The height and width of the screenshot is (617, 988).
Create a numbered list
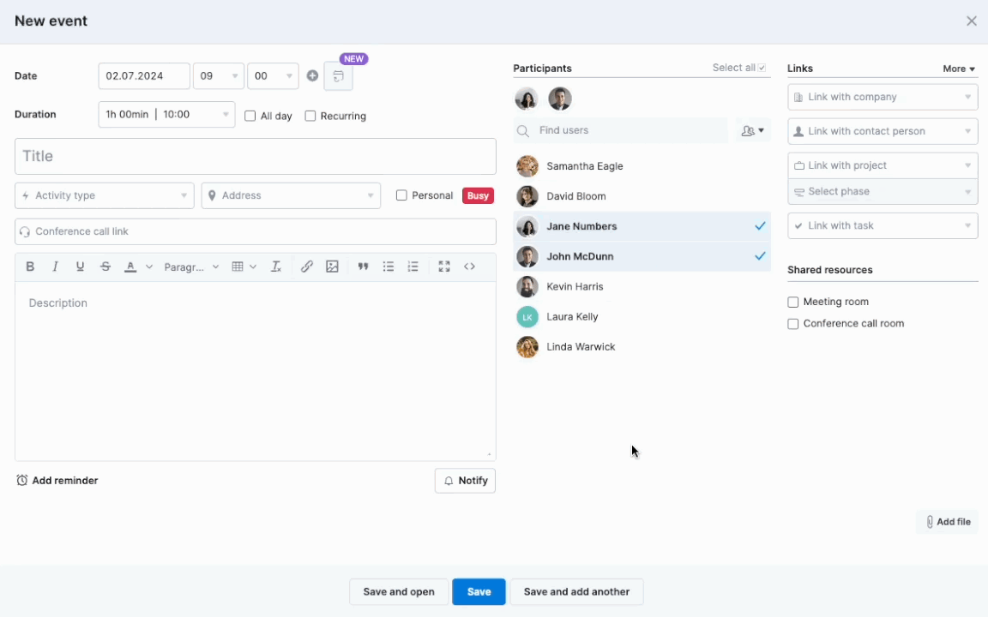pos(413,267)
